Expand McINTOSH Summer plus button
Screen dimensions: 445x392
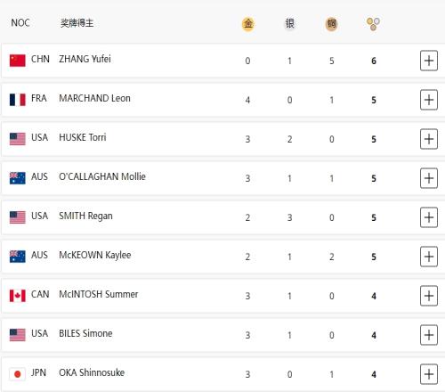tap(429, 296)
